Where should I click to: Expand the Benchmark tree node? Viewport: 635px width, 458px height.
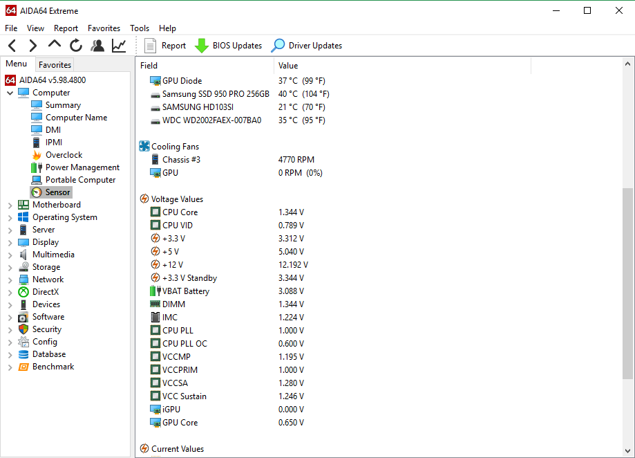click(10, 367)
